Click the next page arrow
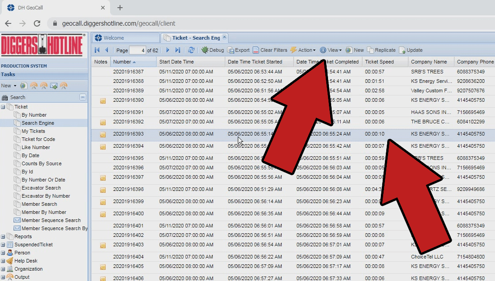Image resolution: width=495 pixels, height=281 pixels. tap(168, 50)
